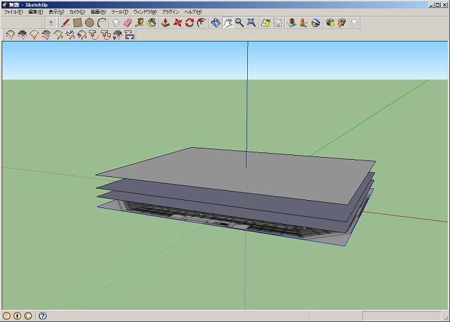The image size is (450, 322).
Task: Click the Zoom magnifier tool
Action: pos(239,23)
